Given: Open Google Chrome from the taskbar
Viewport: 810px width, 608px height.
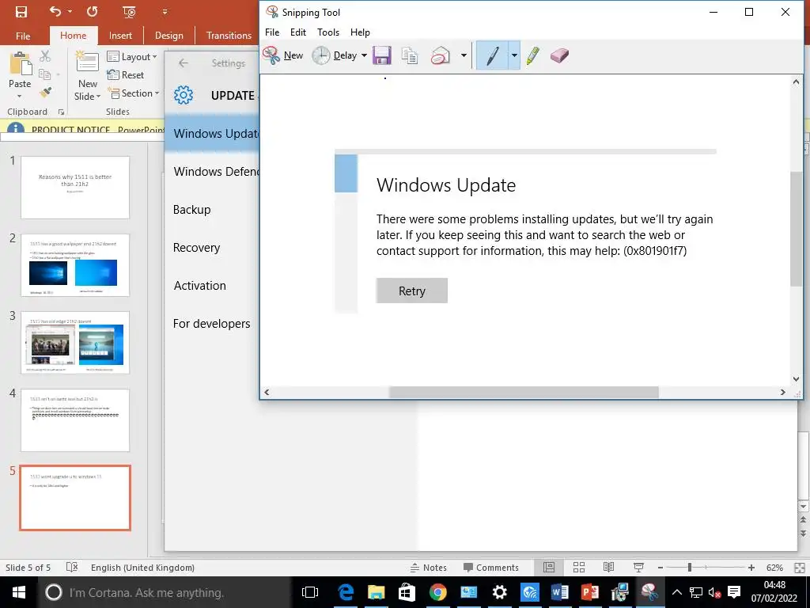Looking at the screenshot, I should pos(437,592).
